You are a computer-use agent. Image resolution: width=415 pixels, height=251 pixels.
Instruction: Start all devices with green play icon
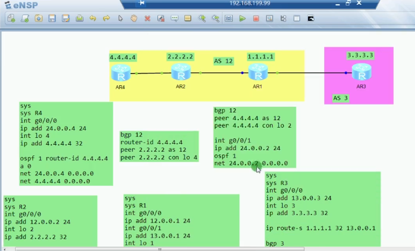click(242, 18)
